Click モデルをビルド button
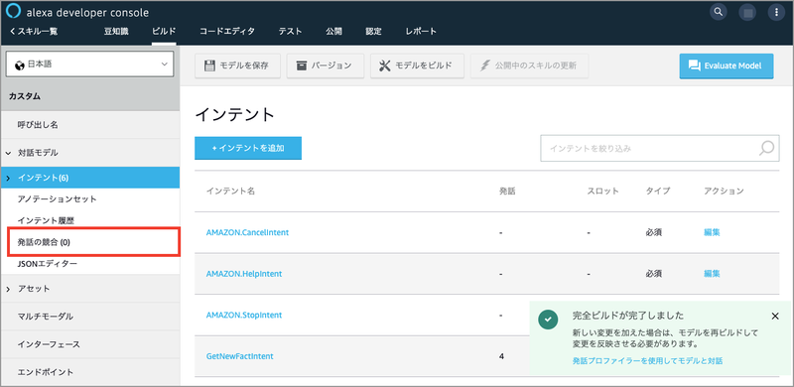The height and width of the screenshot is (387, 794). coord(417,65)
